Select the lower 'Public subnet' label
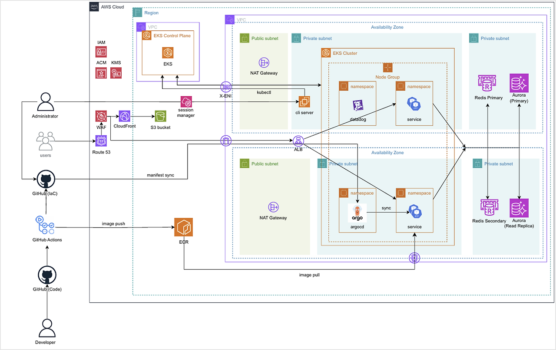556x350 pixels. [x=265, y=164]
